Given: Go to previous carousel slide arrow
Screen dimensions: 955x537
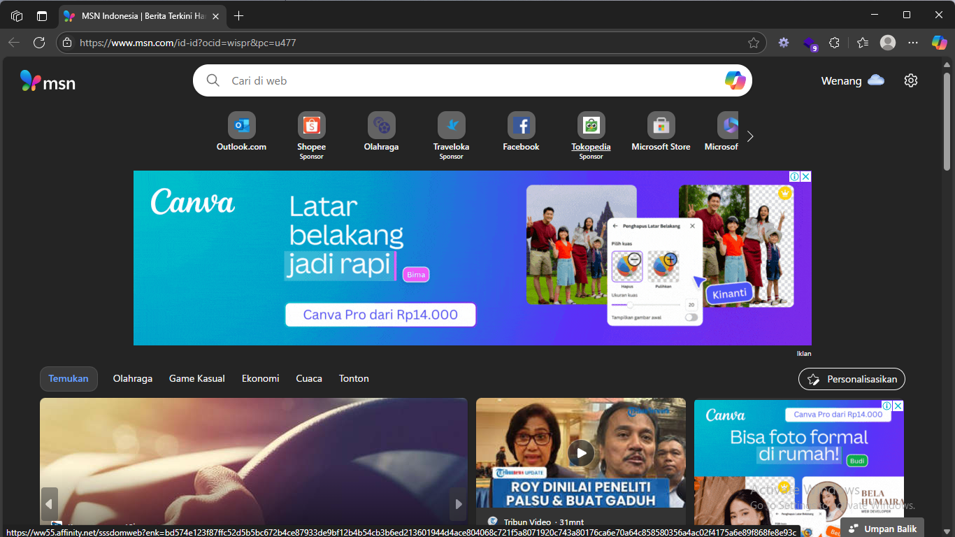Looking at the screenshot, I should (49, 504).
